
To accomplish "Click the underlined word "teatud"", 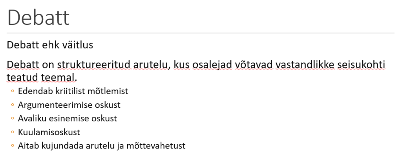I will pos(22,77).
